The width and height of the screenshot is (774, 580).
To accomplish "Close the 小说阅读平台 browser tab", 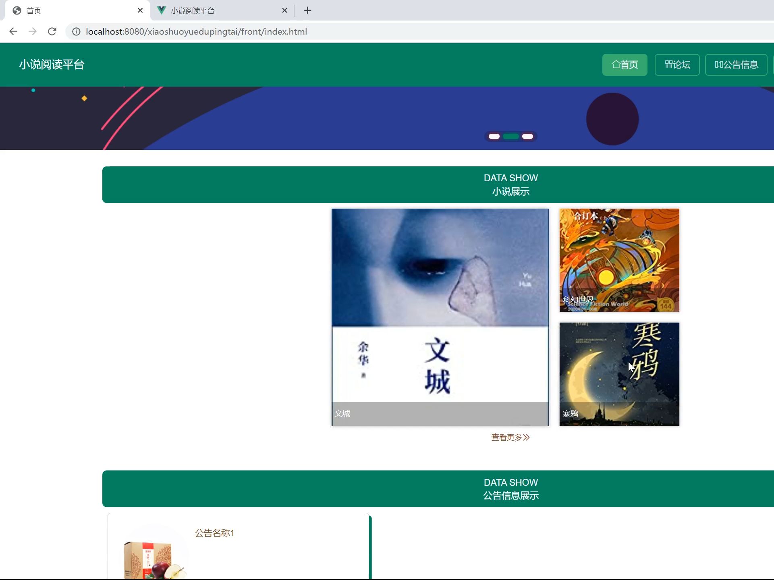I will (284, 10).
